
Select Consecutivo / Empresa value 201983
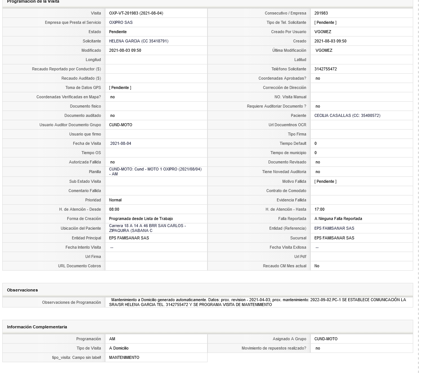tap(321, 13)
